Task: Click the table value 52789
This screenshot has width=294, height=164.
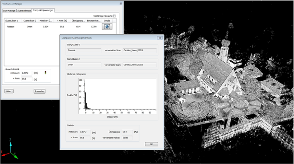Action: [x=94, y=27]
